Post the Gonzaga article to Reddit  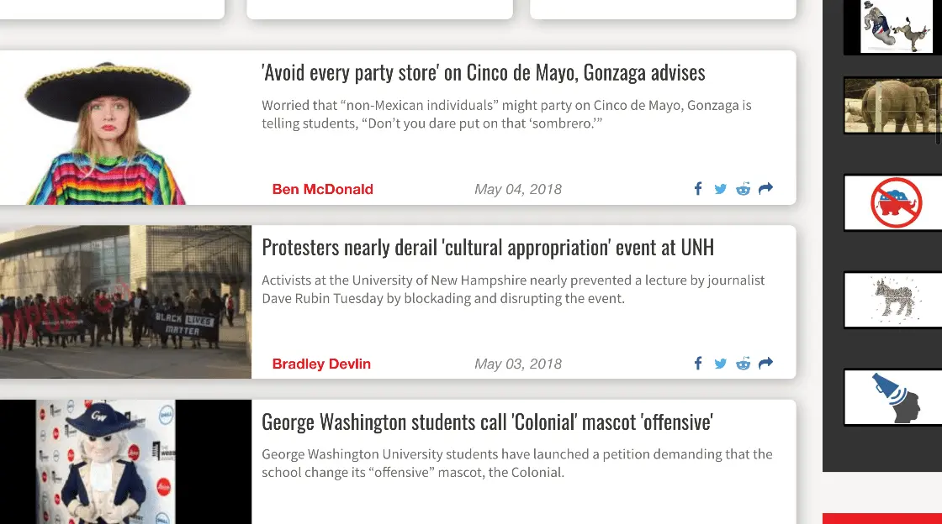coord(743,189)
